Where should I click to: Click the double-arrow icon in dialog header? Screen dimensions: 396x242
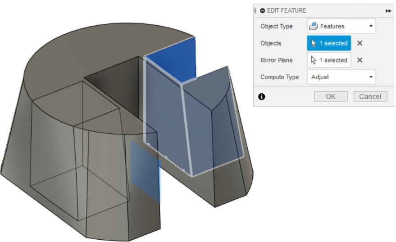pyautogui.click(x=388, y=11)
